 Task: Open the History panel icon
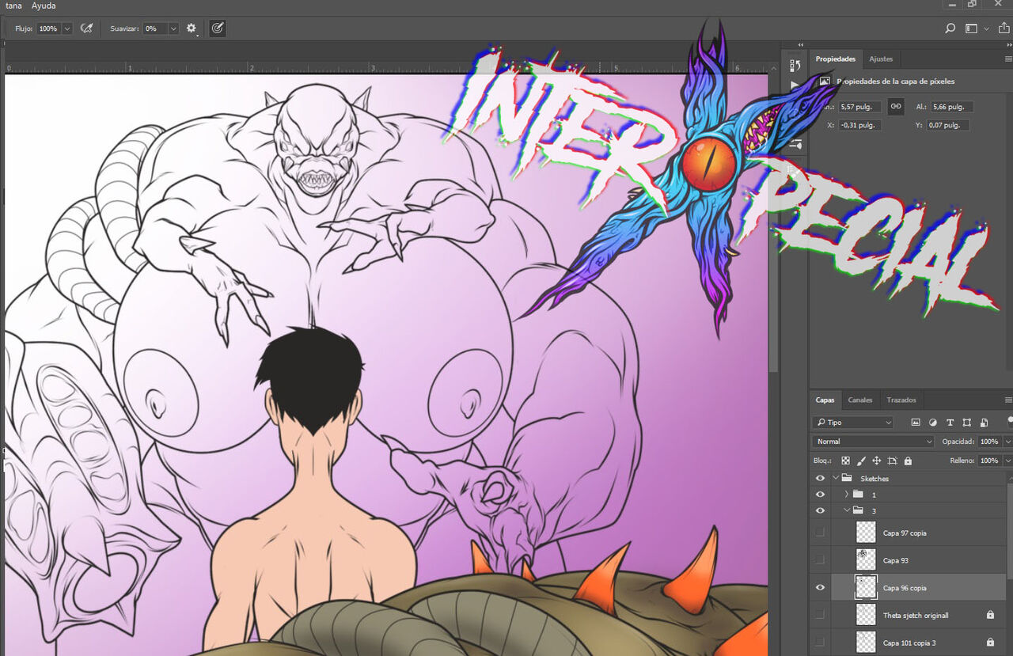[x=795, y=66]
